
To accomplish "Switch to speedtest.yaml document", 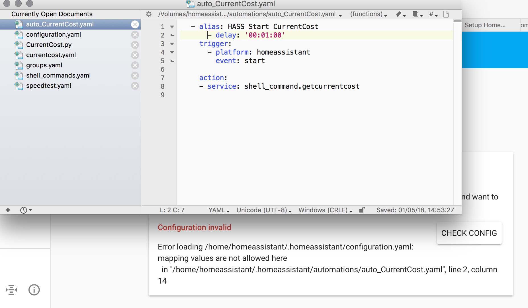I will pos(70,86).
